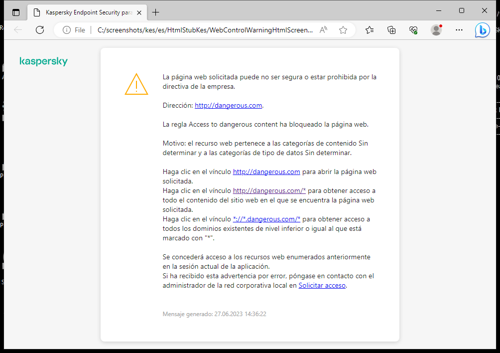
Task: Open the tab actions menu
Action: click(15, 11)
